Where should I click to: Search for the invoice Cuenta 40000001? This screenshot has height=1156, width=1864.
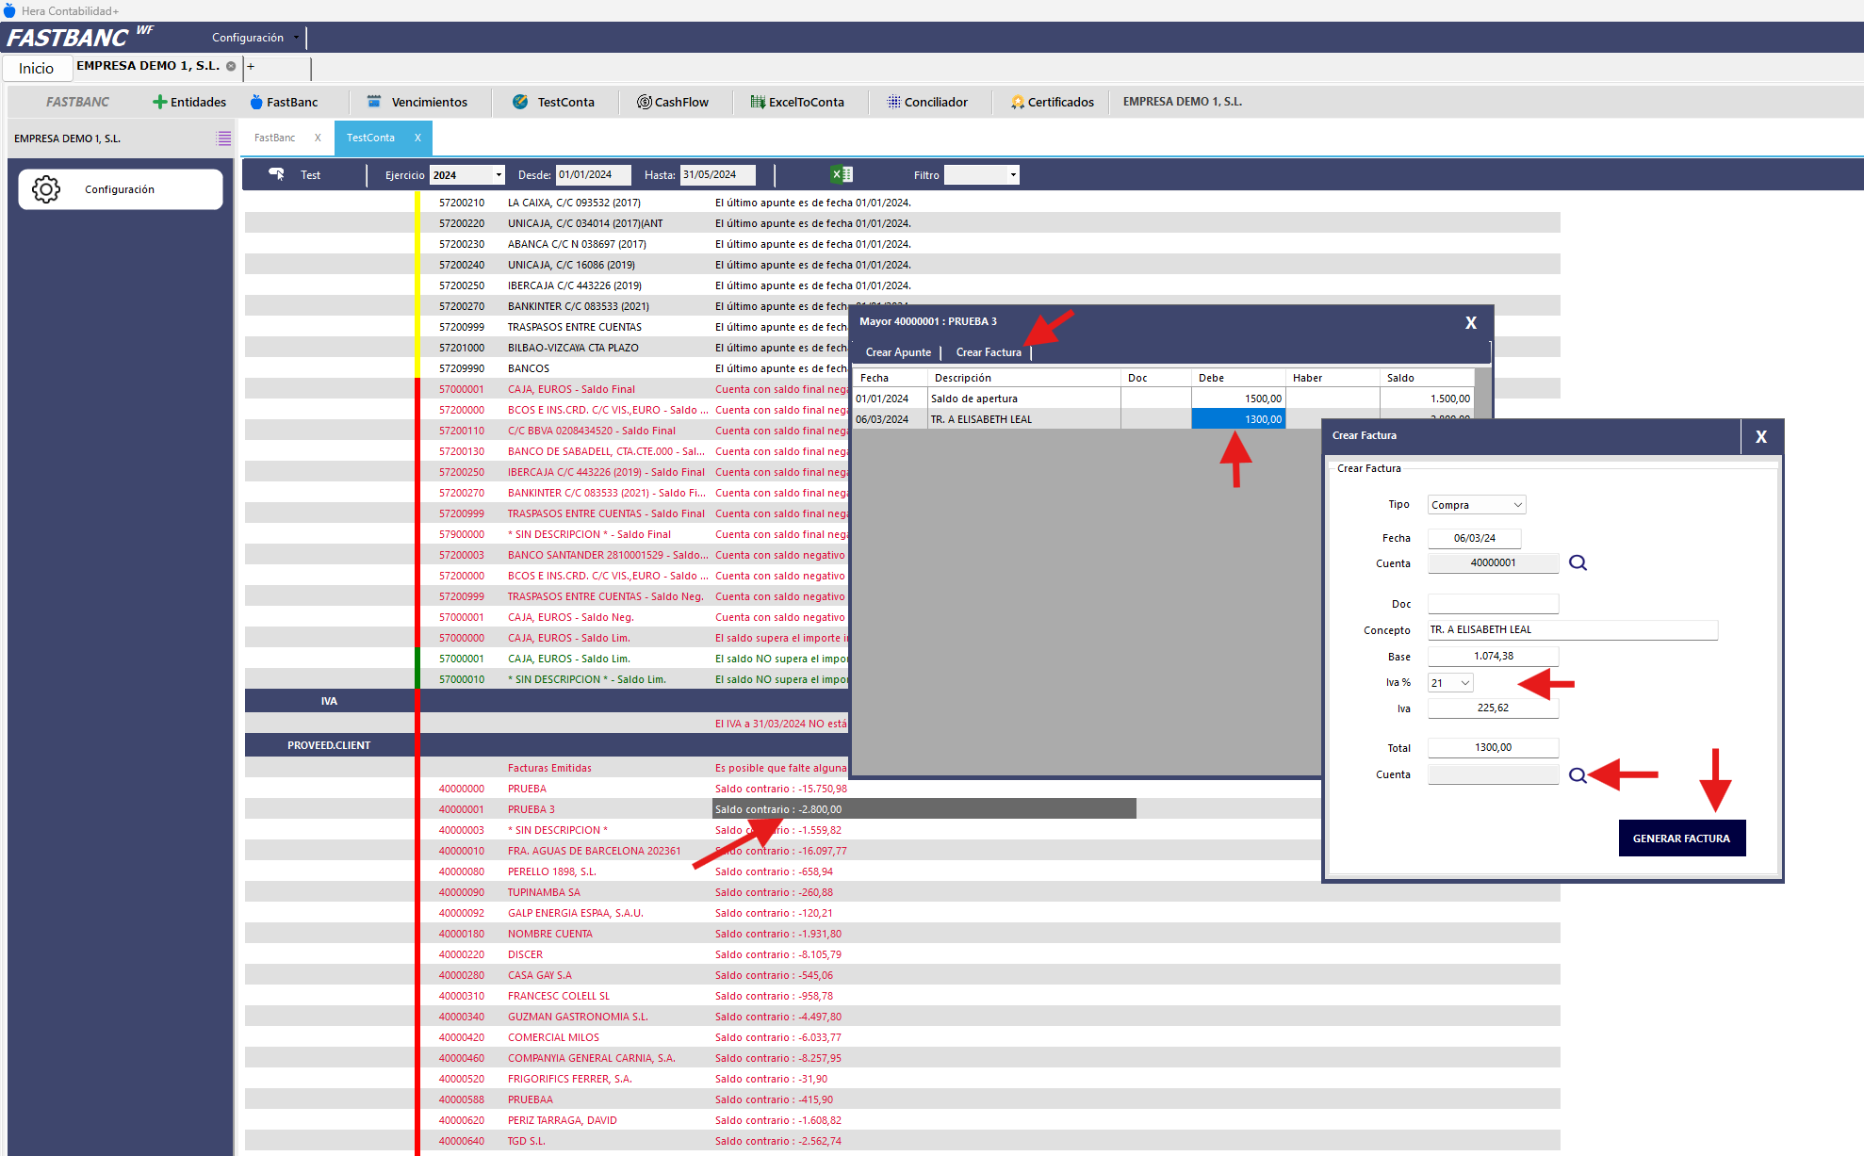coord(1578,563)
